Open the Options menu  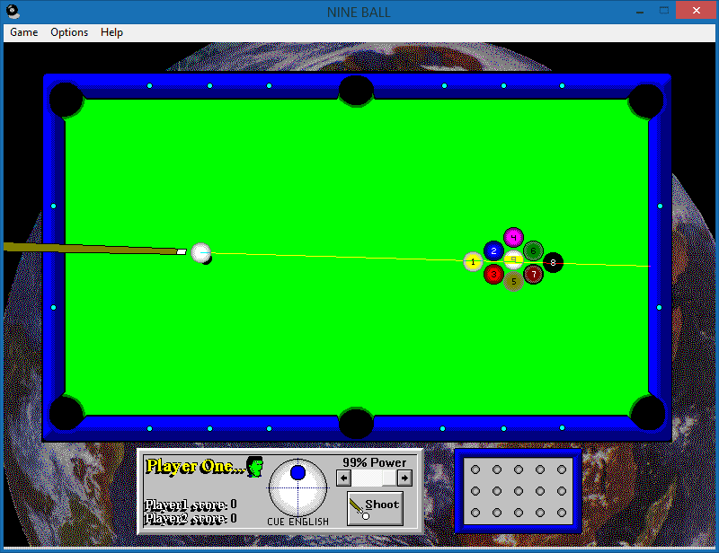click(69, 32)
